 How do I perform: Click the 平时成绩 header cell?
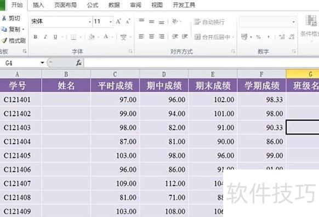tap(115, 86)
